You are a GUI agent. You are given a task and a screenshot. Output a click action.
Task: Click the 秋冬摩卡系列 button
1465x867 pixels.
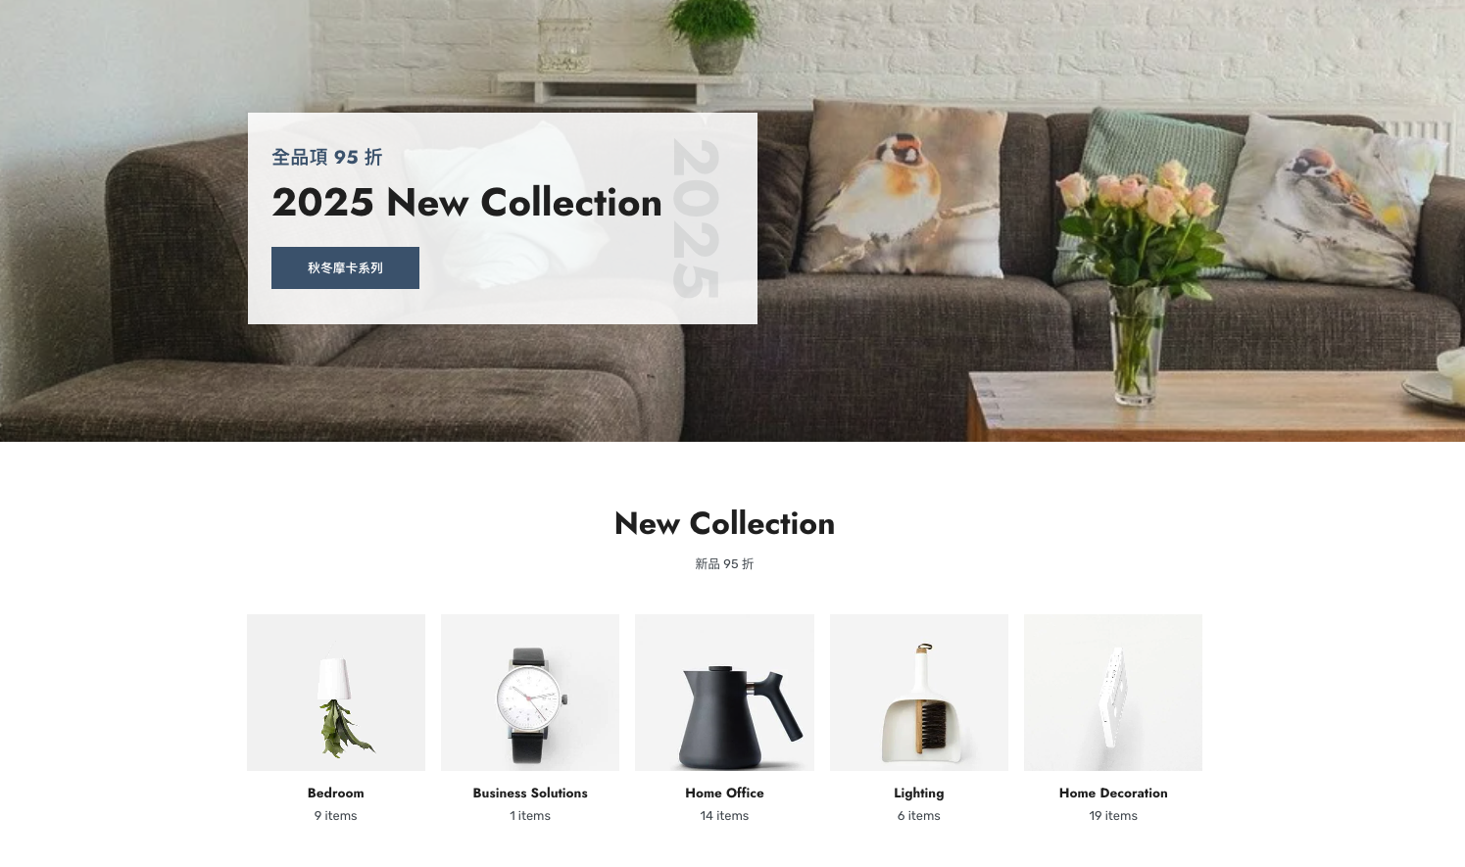pos(345,267)
